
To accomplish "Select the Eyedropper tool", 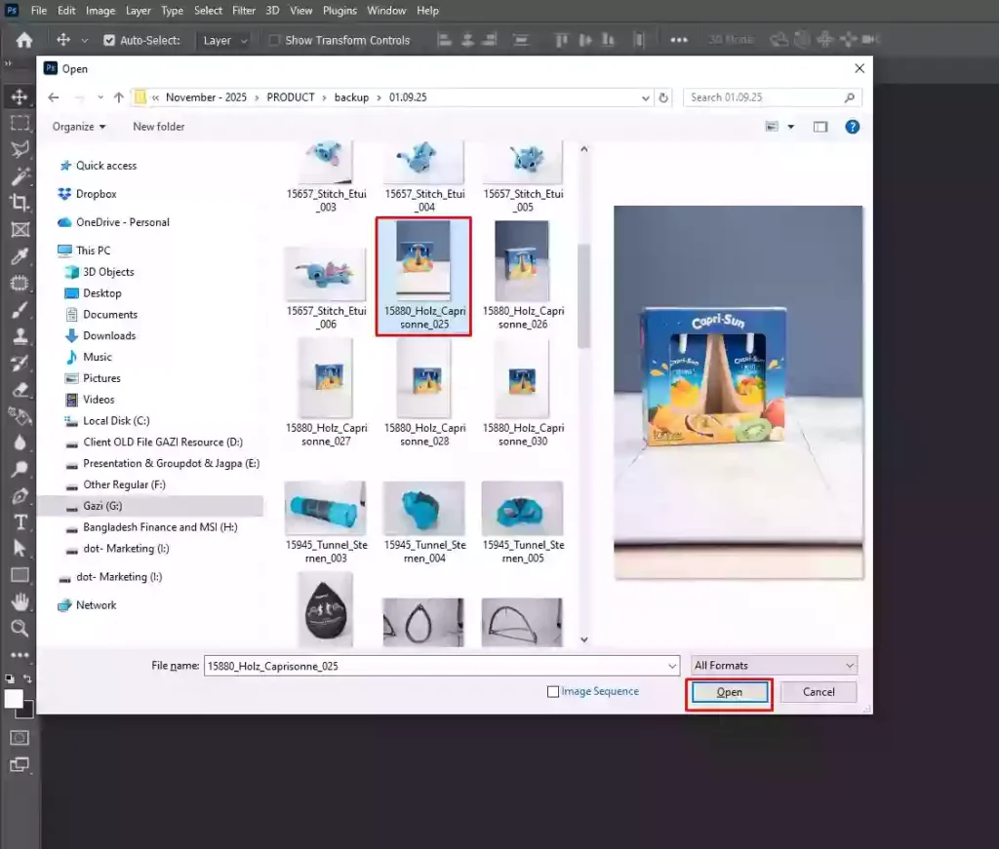I will (19, 256).
